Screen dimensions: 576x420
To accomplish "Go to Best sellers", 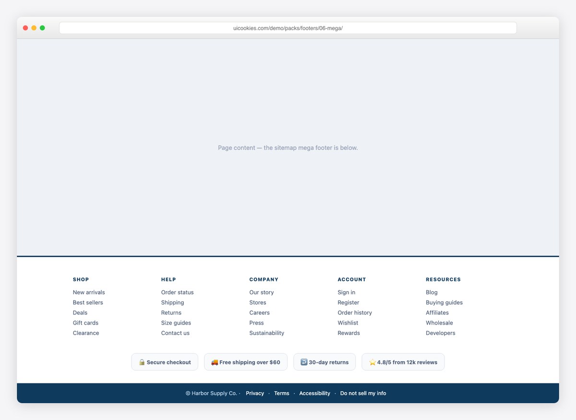I will [88, 302].
